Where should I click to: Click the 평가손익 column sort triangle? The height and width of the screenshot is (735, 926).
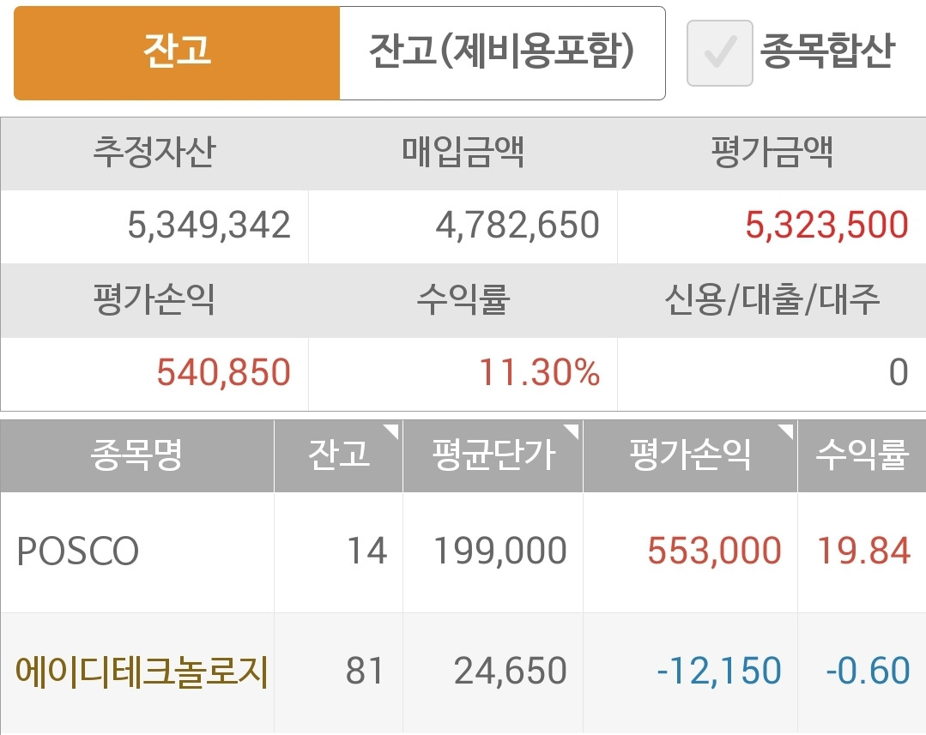tap(785, 431)
